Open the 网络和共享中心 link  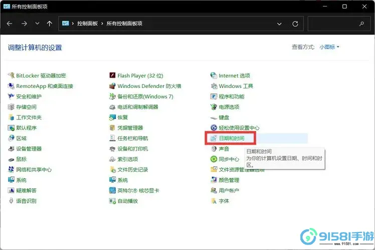[x=34, y=169]
